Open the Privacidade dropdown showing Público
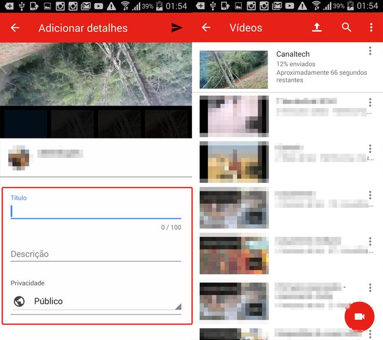The width and height of the screenshot is (383, 340). (97, 301)
